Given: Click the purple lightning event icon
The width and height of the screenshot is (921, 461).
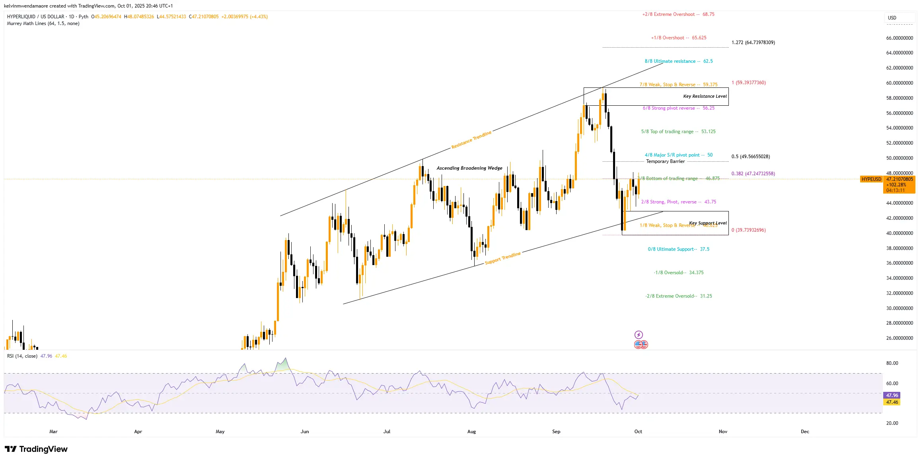Looking at the screenshot, I should click(x=638, y=335).
